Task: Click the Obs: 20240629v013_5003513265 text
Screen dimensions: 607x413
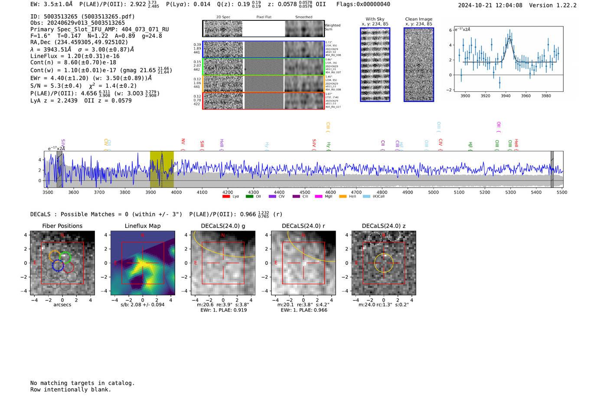Action: [x=78, y=23]
